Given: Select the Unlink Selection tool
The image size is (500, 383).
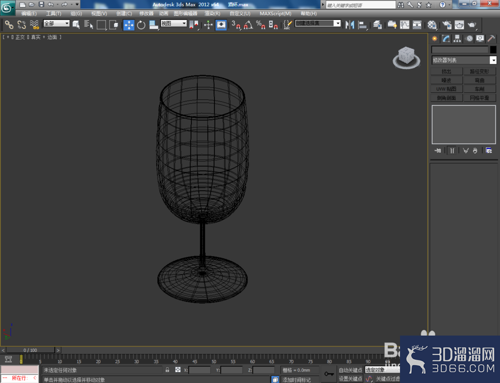Looking at the screenshot, I should tap(21, 24).
